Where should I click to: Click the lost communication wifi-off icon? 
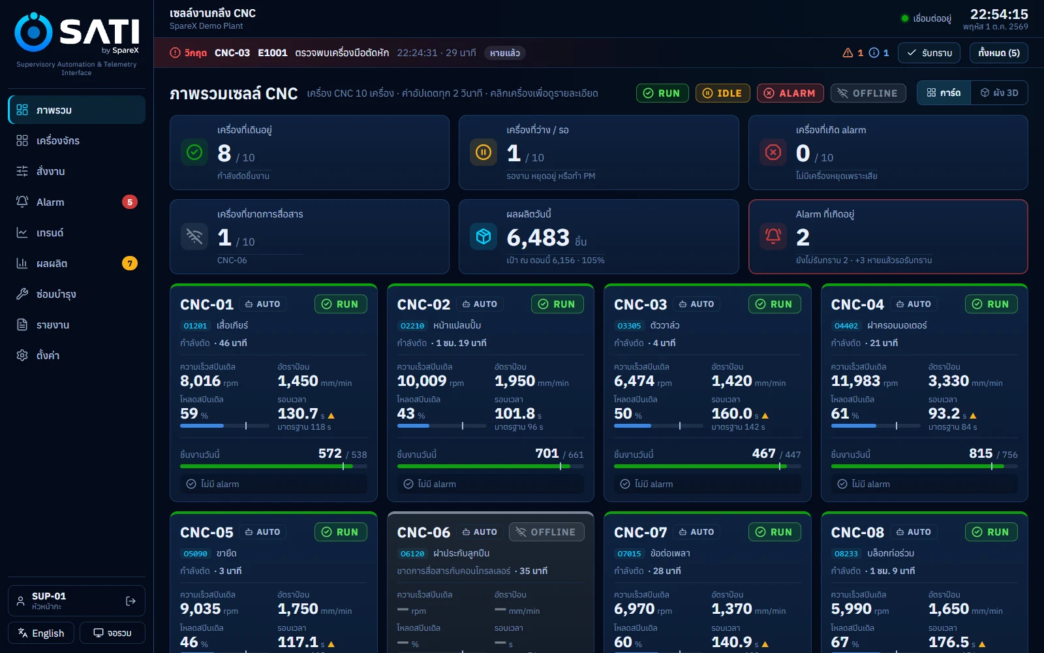(194, 236)
